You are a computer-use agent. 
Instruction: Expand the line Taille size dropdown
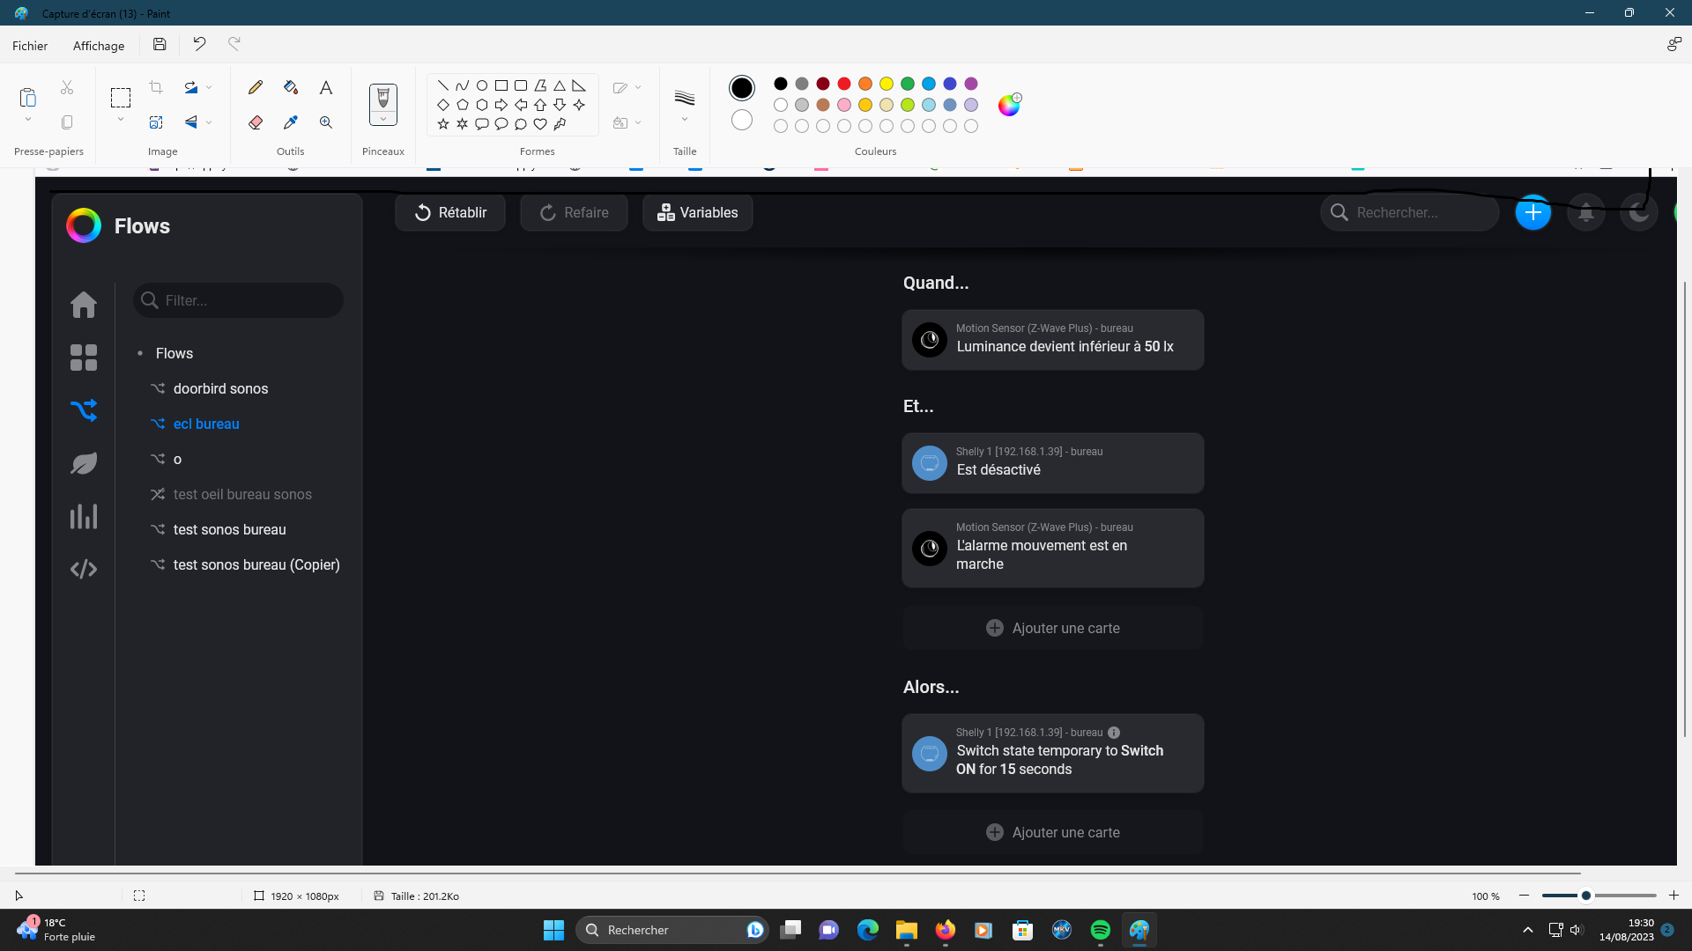[x=685, y=120]
